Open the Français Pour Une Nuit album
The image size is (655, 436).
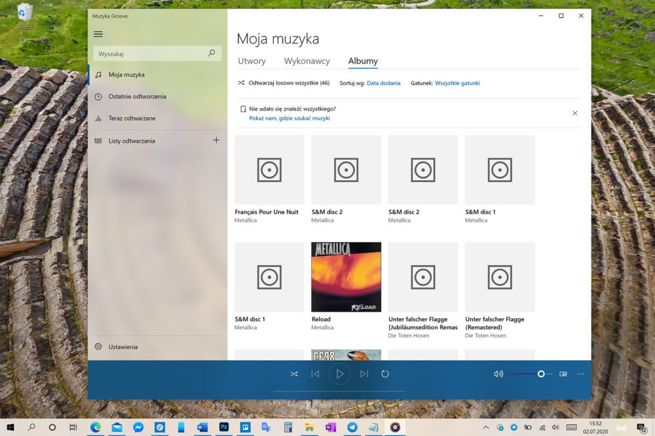269,170
